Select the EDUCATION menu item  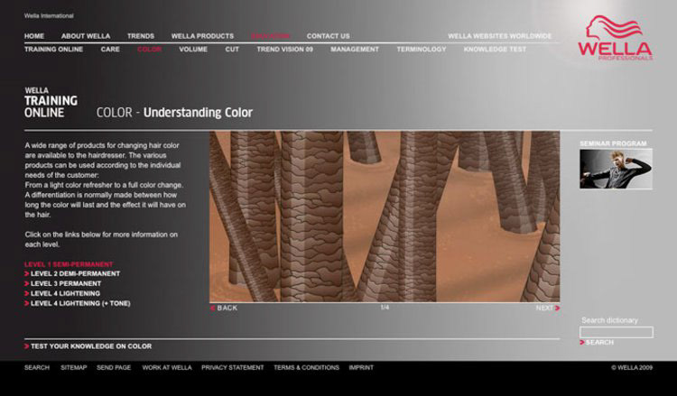[x=270, y=36]
